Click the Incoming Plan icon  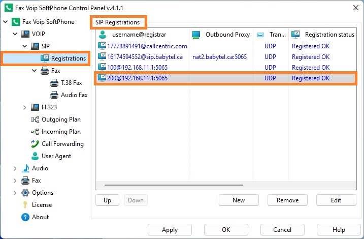(x=35, y=132)
